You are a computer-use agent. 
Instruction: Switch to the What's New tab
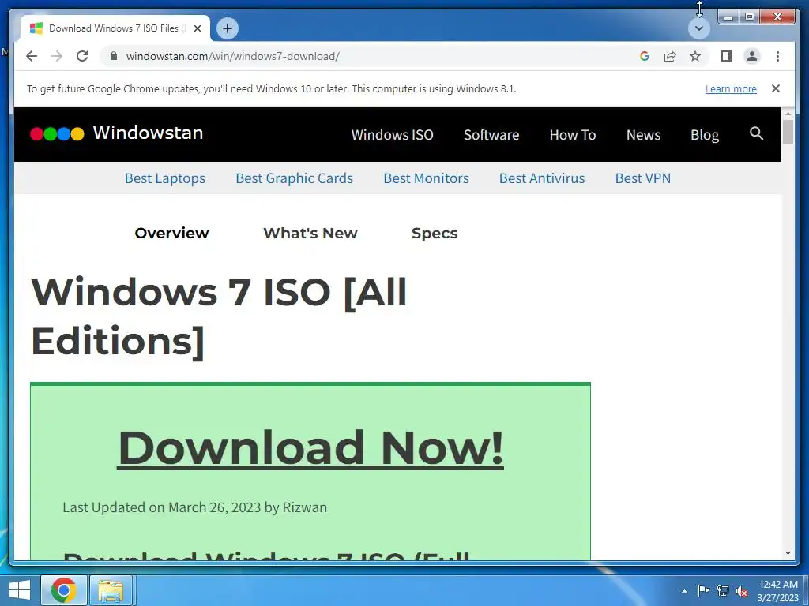(x=310, y=233)
